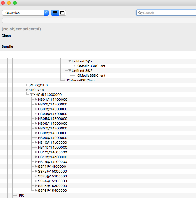Close the window with red button
Image resolution: width=196 pixels, height=198 pixels.
(3, 3)
